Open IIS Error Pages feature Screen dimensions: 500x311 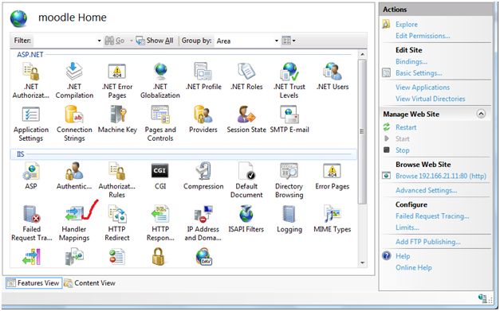tap(333, 176)
